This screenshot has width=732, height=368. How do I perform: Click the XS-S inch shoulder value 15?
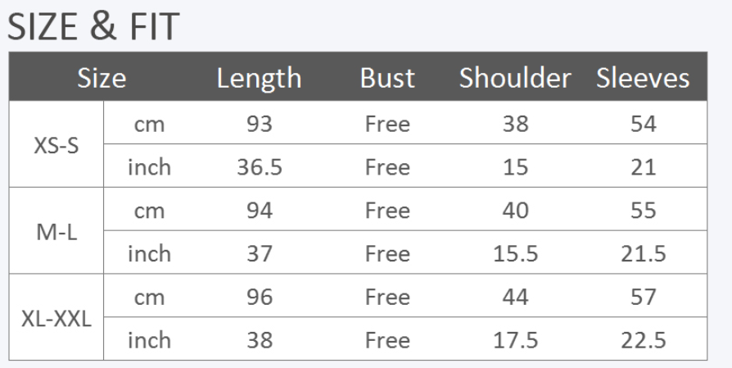coord(515,167)
